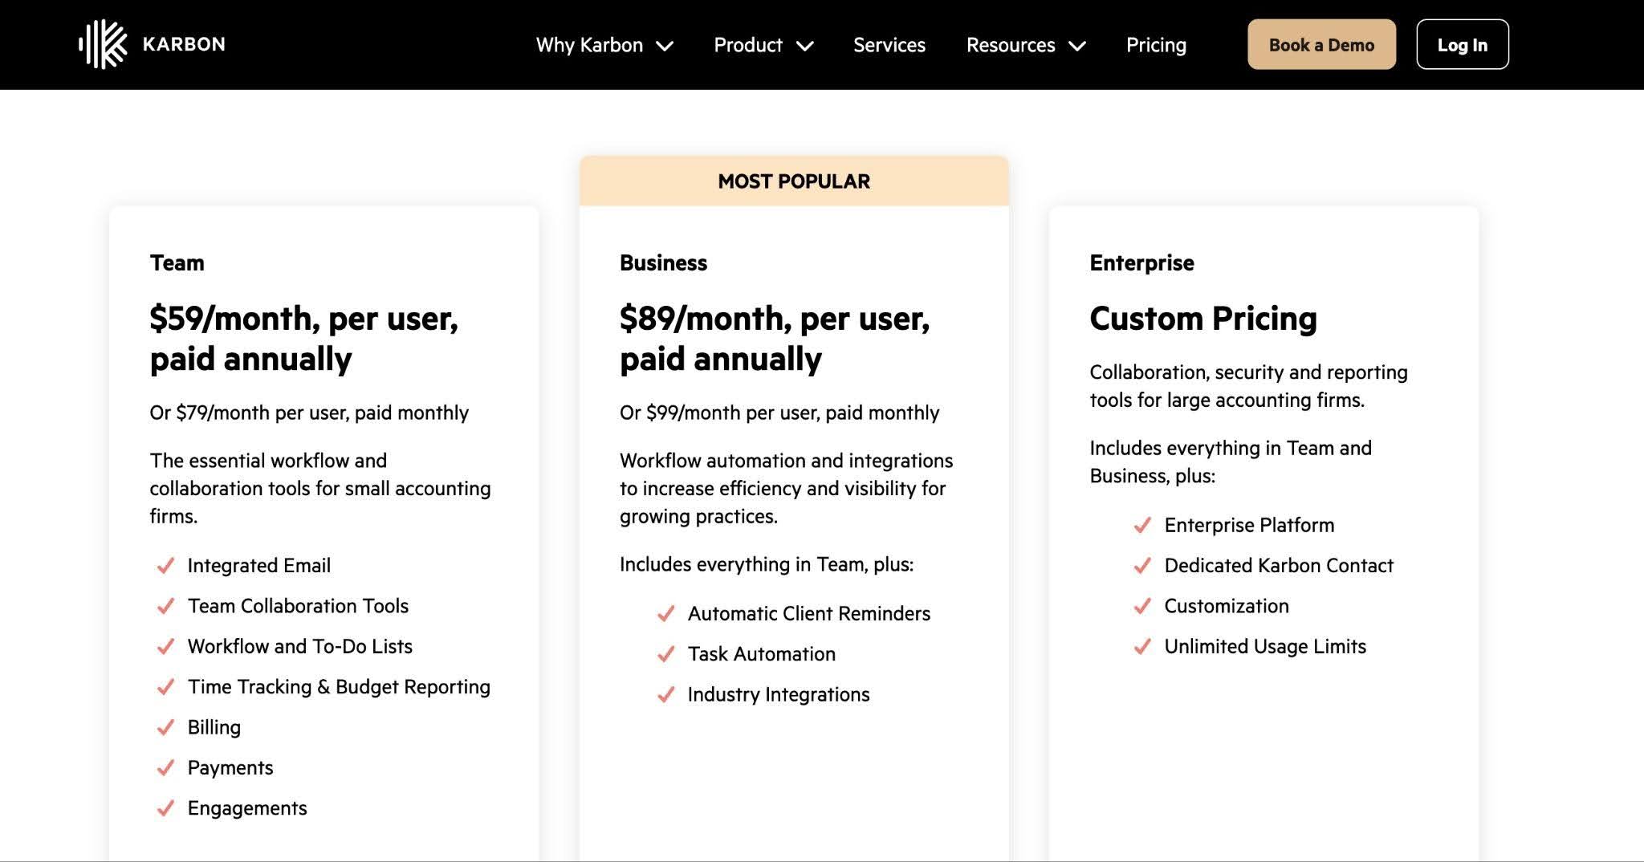Click the Custom Pricing heading
Screen dimensions: 1644x862
[1203, 319]
